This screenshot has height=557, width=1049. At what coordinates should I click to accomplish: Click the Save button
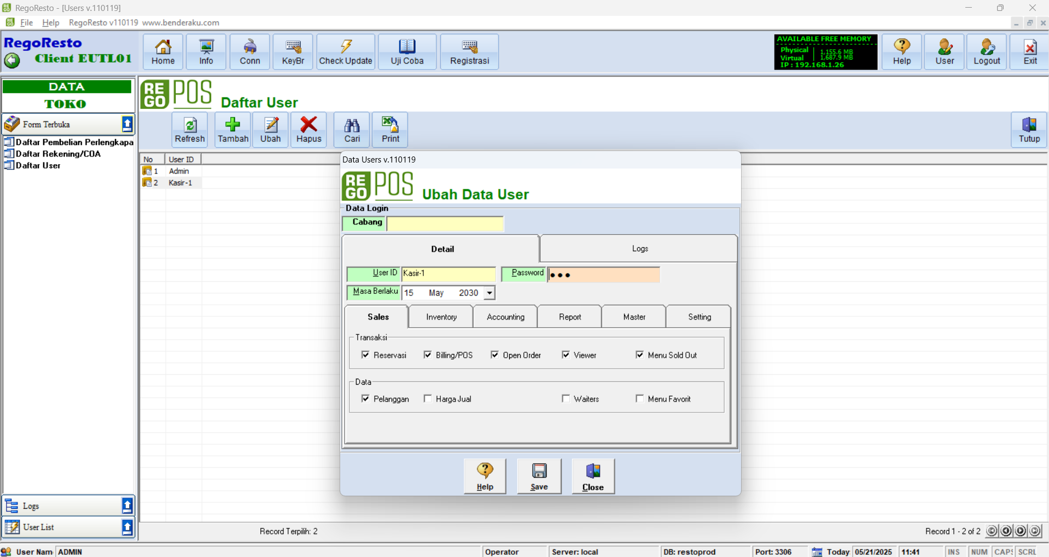(539, 476)
